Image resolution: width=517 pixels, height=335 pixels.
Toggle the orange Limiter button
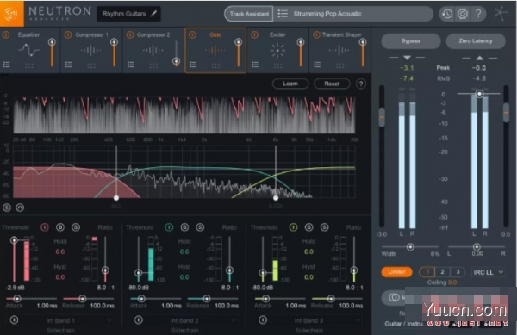click(x=396, y=272)
